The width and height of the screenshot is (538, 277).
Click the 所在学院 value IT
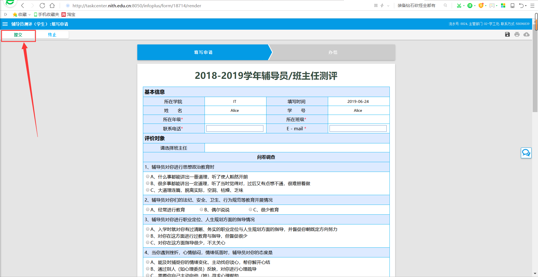[x=235, y=101]
